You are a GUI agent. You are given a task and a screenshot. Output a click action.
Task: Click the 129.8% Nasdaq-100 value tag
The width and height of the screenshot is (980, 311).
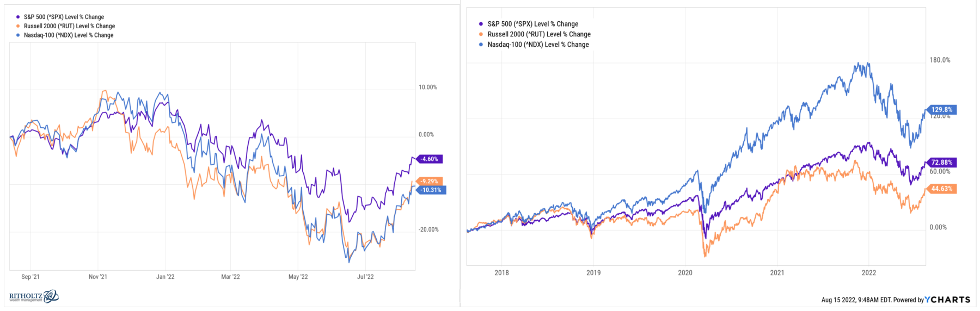pyautogui.click(x=942, y=110)
